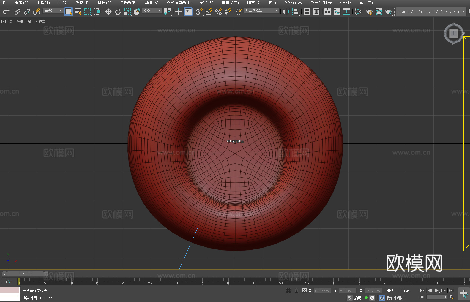Open Select by Name list
Screen dimensions: 470x302
[x=78, y=12]
